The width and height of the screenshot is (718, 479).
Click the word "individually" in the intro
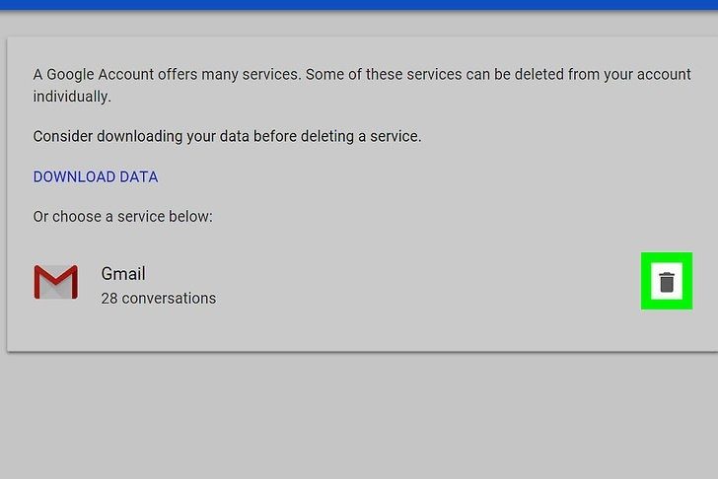point(72,97)
